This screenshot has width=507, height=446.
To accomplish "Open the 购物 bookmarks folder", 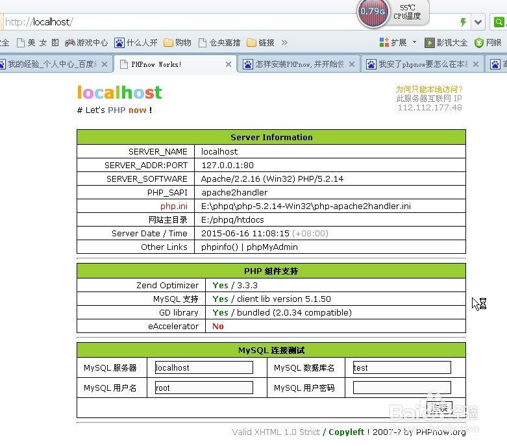I will coord(177,43).
